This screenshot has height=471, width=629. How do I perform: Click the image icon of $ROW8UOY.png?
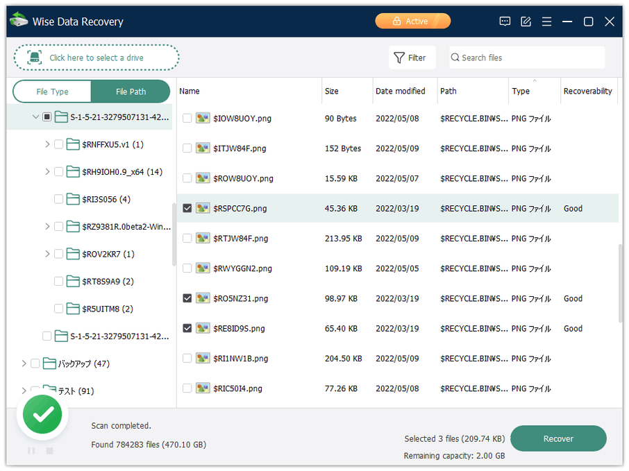pos(203,178)
